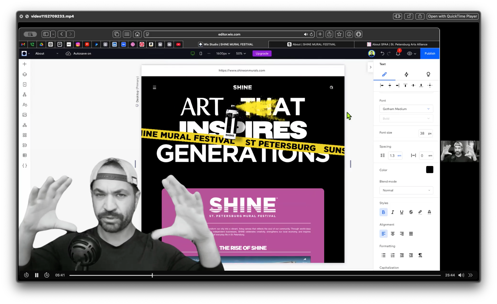Image resolution: width=497 pixels, height=304 pixels.
Task: Click the purple Upgrade button
Action: point(262,53)
